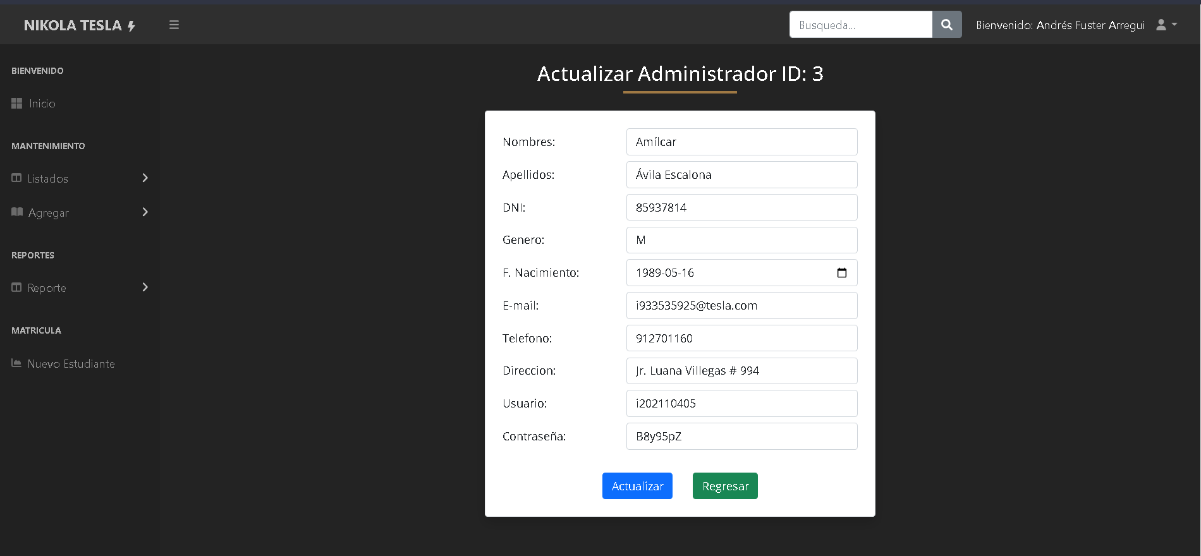Click the blue Actualizar button

pos(637,486)
